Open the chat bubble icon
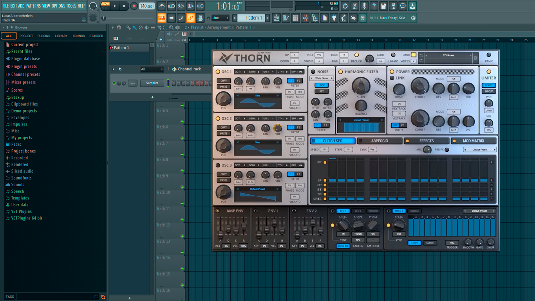Viewport: 535px width, 301px height. point(403,6)
